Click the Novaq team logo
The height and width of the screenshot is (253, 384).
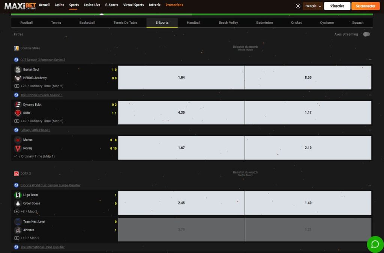click(18, 148)
